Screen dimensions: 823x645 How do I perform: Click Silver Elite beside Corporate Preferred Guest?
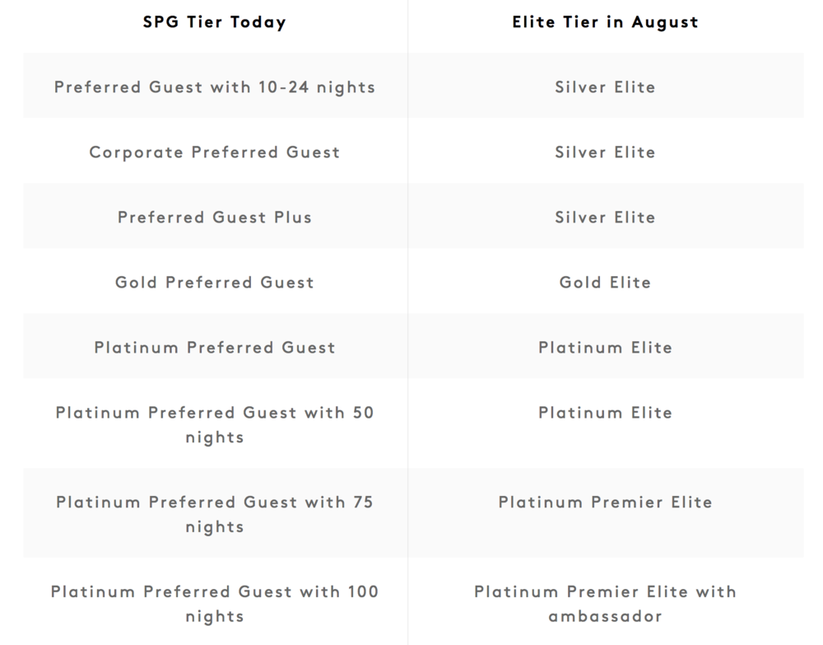(605, 152)
